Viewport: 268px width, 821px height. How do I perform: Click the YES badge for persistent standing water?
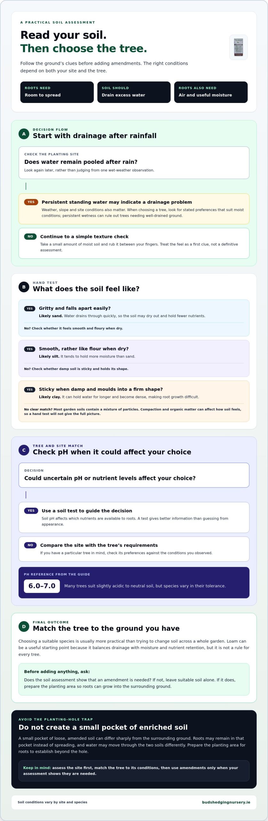coord(31,202)
